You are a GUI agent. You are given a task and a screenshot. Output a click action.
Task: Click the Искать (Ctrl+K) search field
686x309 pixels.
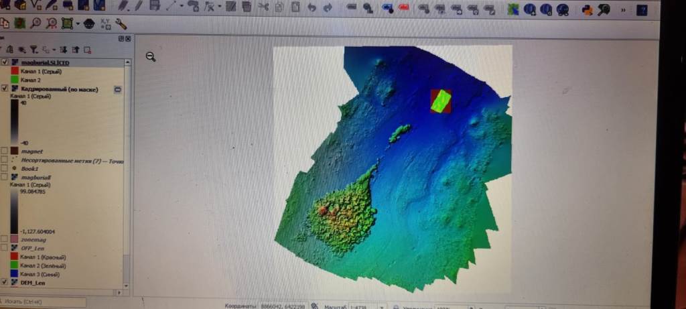[x=44, y=302]
